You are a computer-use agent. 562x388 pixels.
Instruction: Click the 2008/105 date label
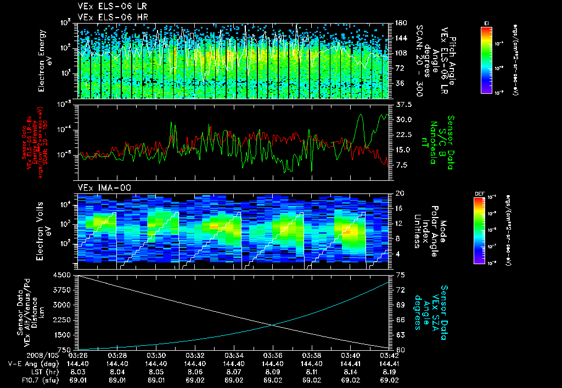coord(42,356)
